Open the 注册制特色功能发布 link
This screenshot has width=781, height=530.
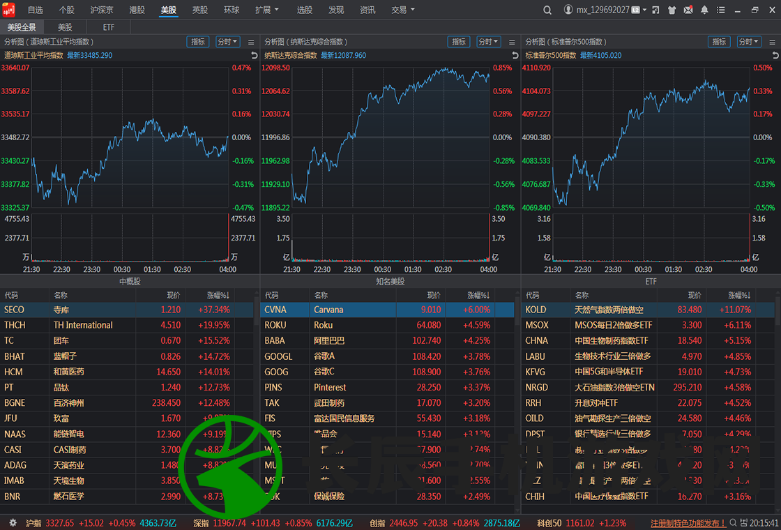point(688,523)
